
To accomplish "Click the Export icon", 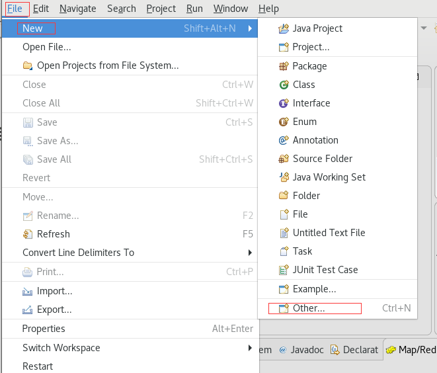I will click(27, 310).
